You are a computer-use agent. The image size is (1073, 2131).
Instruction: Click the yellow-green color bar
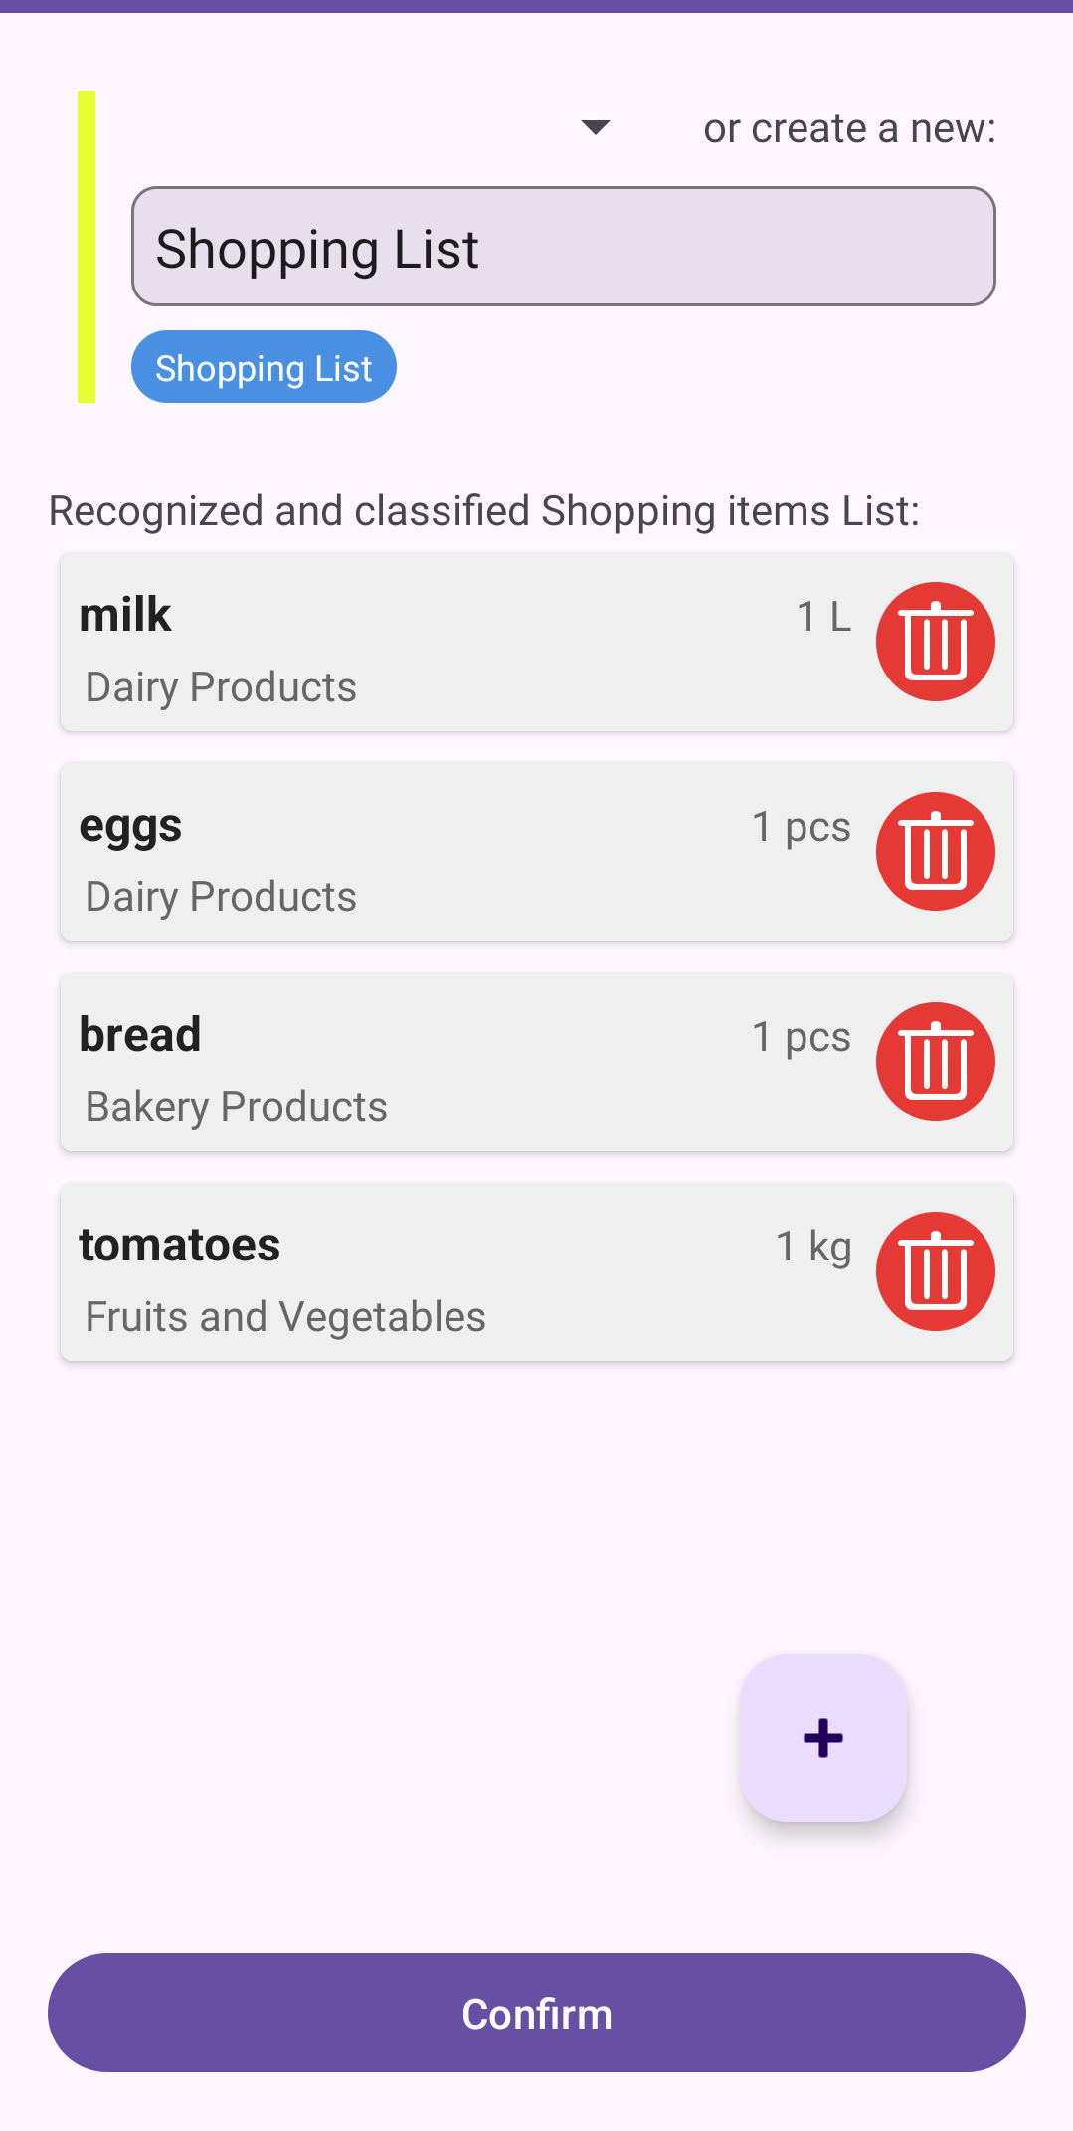coord(87,247)
